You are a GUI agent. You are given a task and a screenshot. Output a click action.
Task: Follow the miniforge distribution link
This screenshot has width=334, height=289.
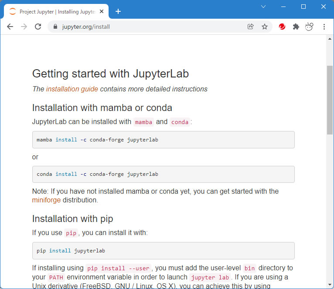[46, 200]
